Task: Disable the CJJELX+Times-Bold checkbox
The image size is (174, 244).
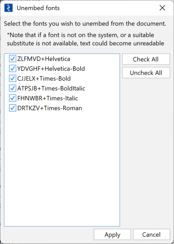Action: [13, 78]
